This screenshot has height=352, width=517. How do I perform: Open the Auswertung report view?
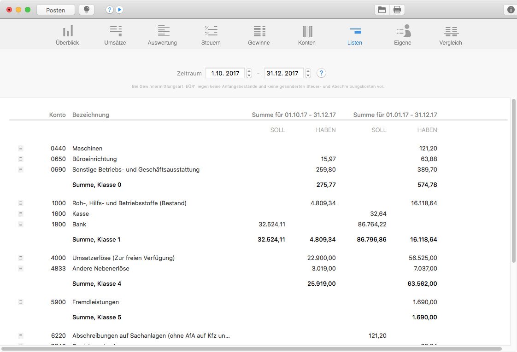point(162,35)
